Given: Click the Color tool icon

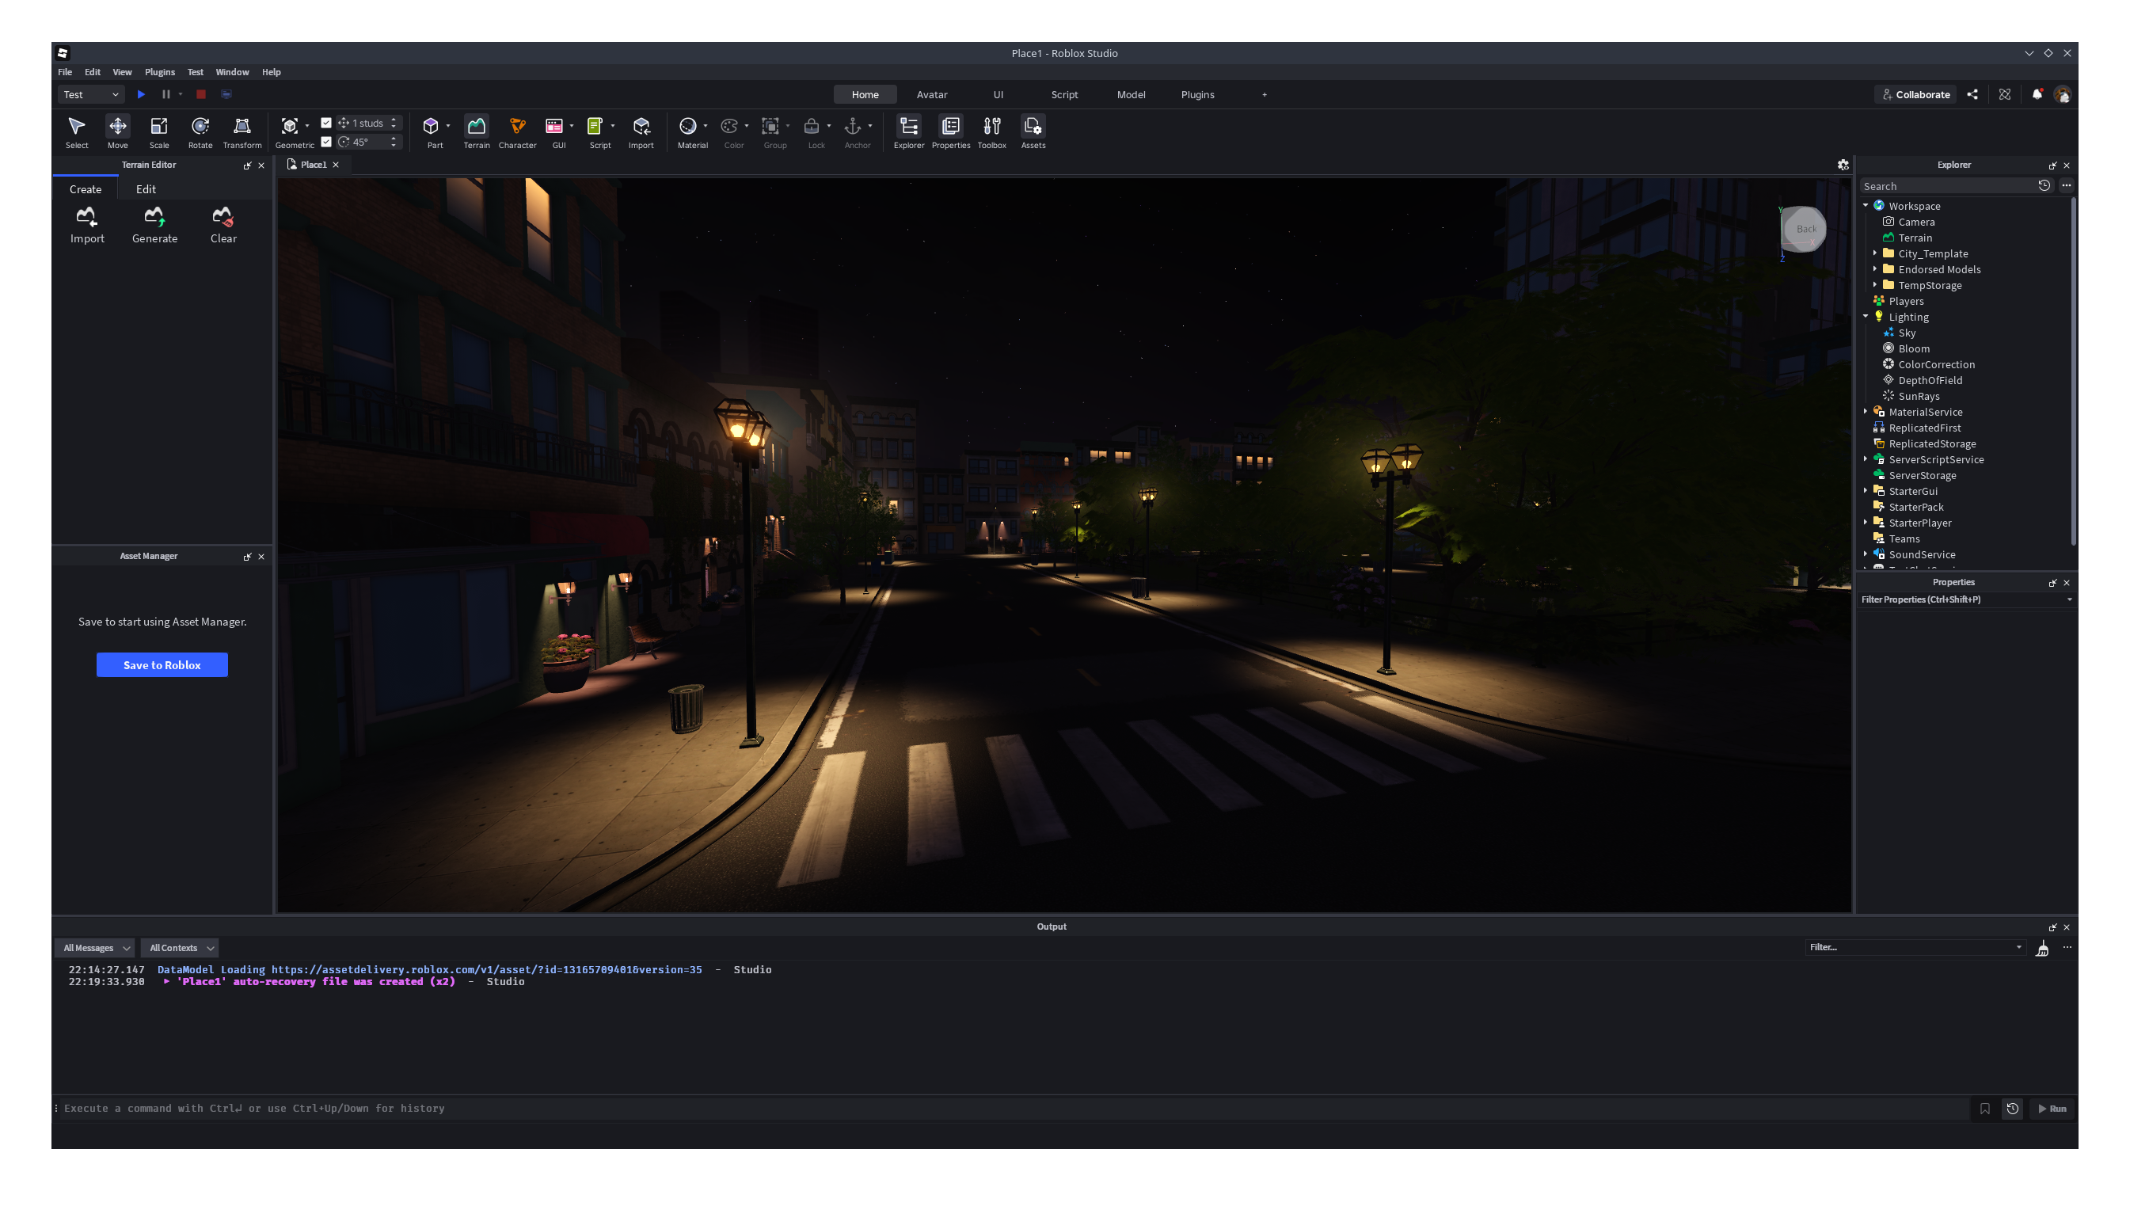Looking at the screenshot, I should pyautogui.click(x=729, y=127).
